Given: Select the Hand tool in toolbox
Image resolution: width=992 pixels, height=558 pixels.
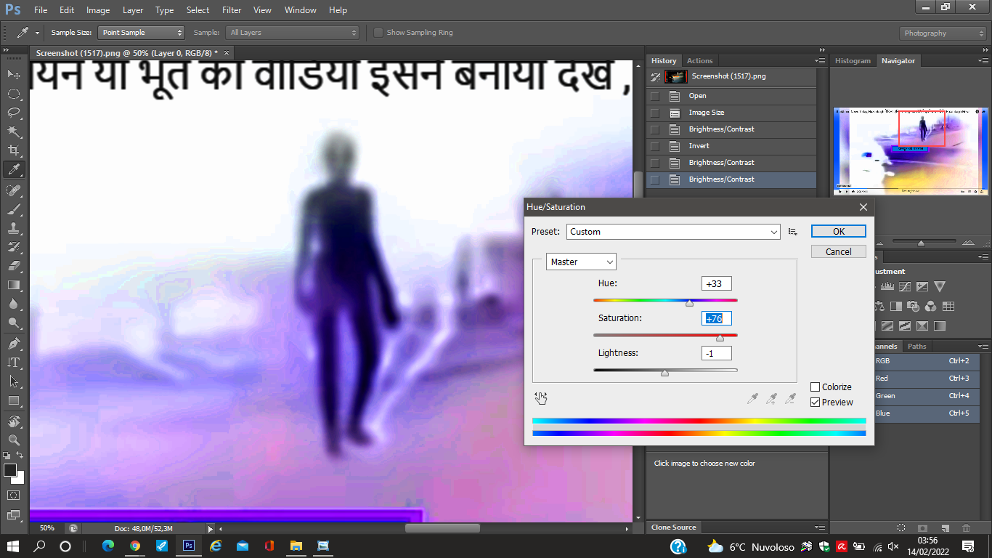Looking at the screenshot, I should click(x=14, y=421).
